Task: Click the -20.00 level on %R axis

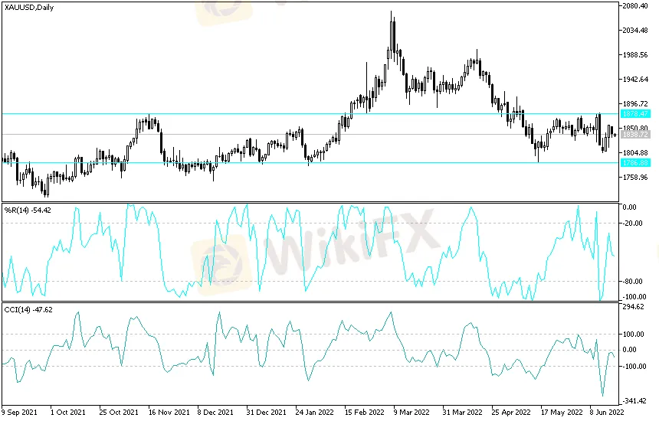Action: click(x=633, y=224)
